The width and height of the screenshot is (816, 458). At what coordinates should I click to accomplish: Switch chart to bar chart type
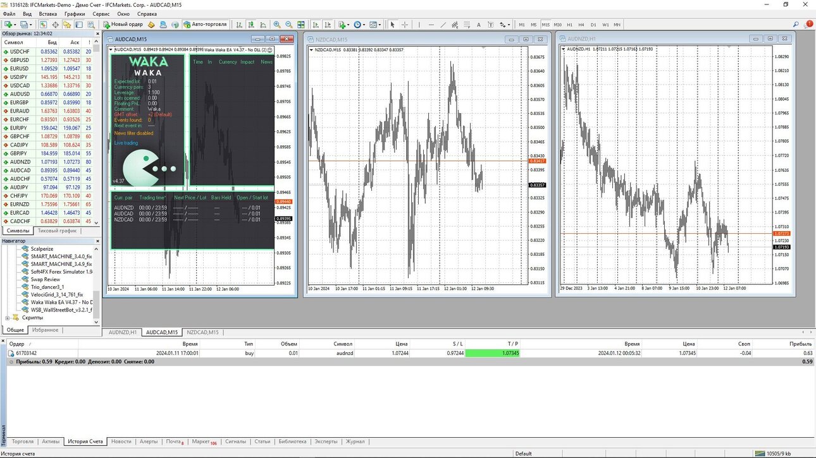(x=239, y=25)
